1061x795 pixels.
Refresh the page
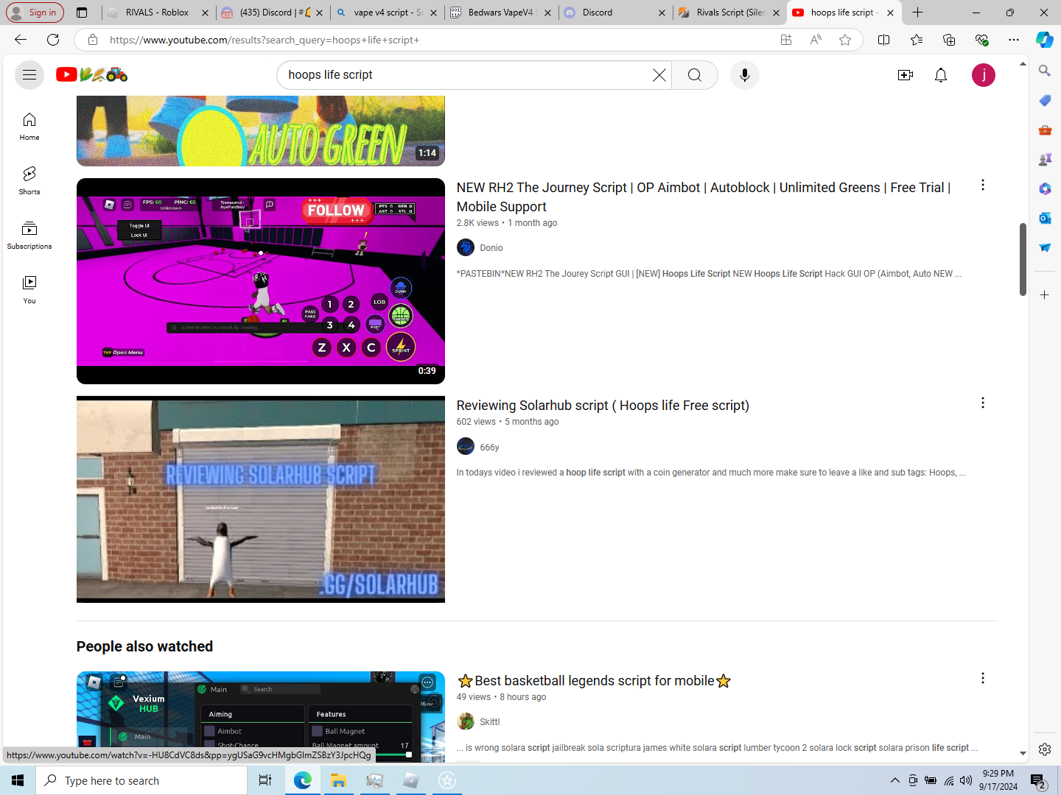tap(53, 40)
